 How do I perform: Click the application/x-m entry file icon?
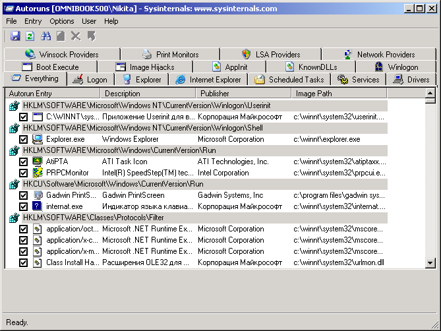38,251
